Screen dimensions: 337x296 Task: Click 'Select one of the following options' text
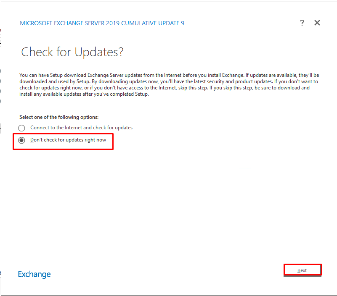pyautogui.click(x=59, y=117)
